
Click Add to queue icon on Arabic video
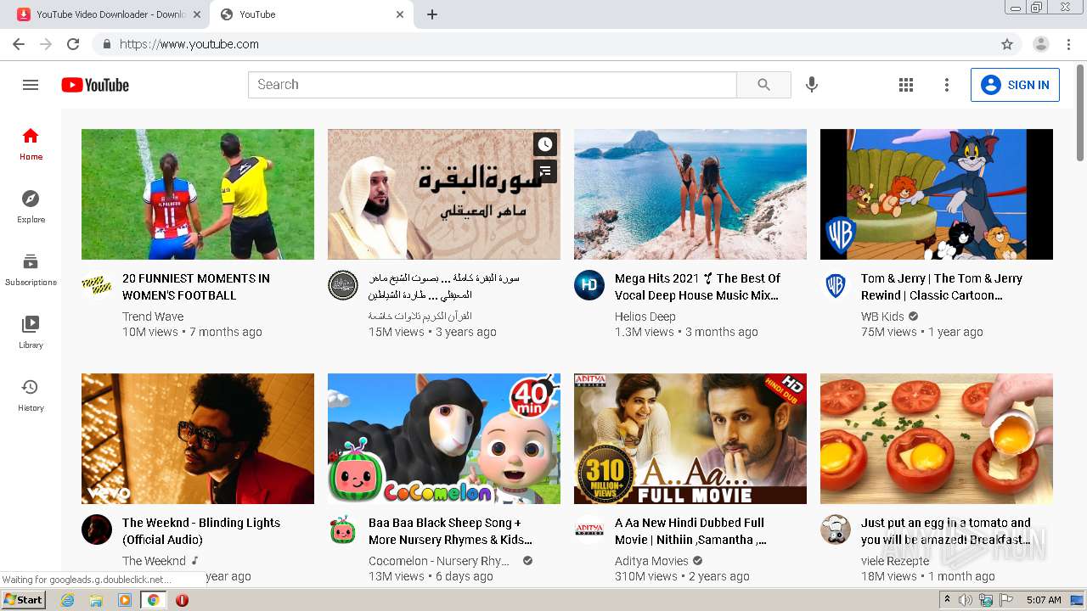[545, 171]
